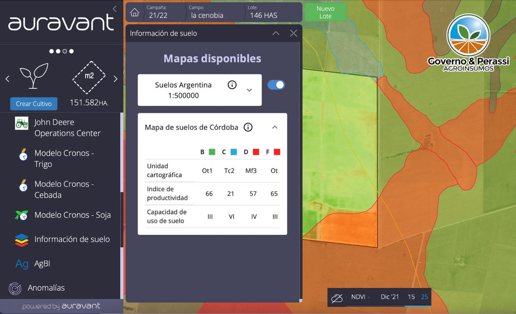Screen dimensions: 516x314
Task: Click the Nuevo Lote button
Action: [x=325, y=12]
